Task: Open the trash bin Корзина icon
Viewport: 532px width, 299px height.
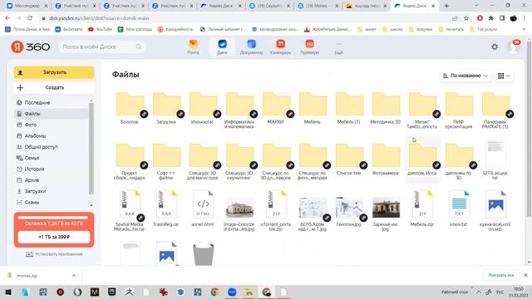Action: 203,253
